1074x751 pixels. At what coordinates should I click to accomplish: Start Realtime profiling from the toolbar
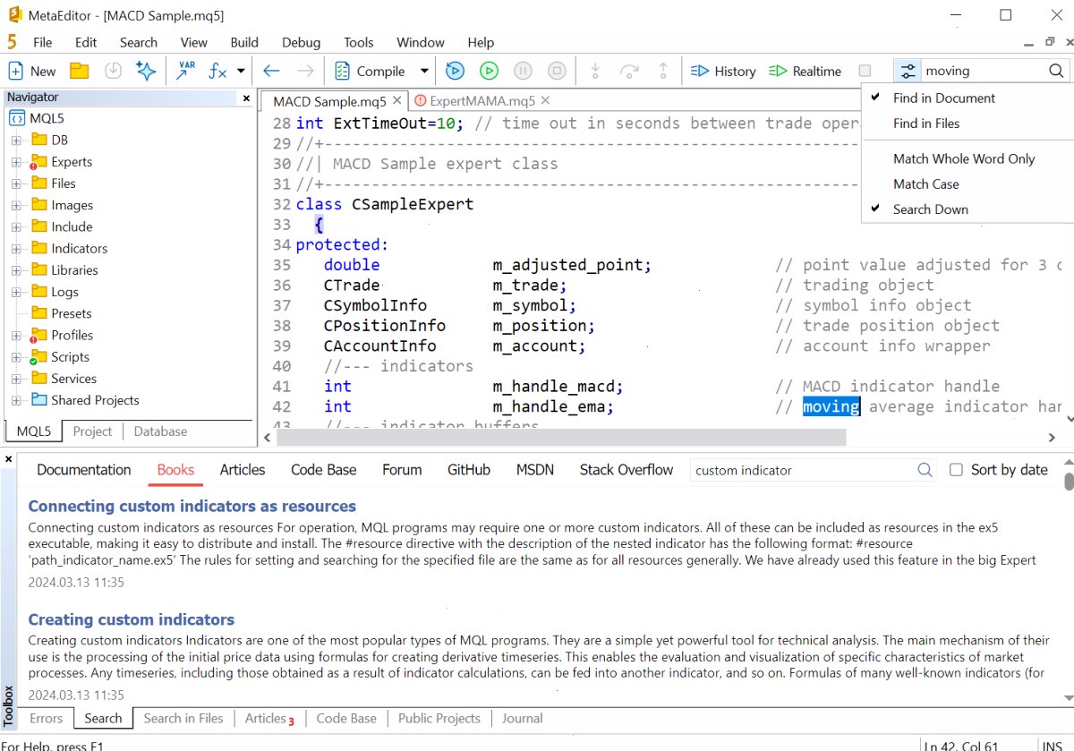[x=805, y=72]
